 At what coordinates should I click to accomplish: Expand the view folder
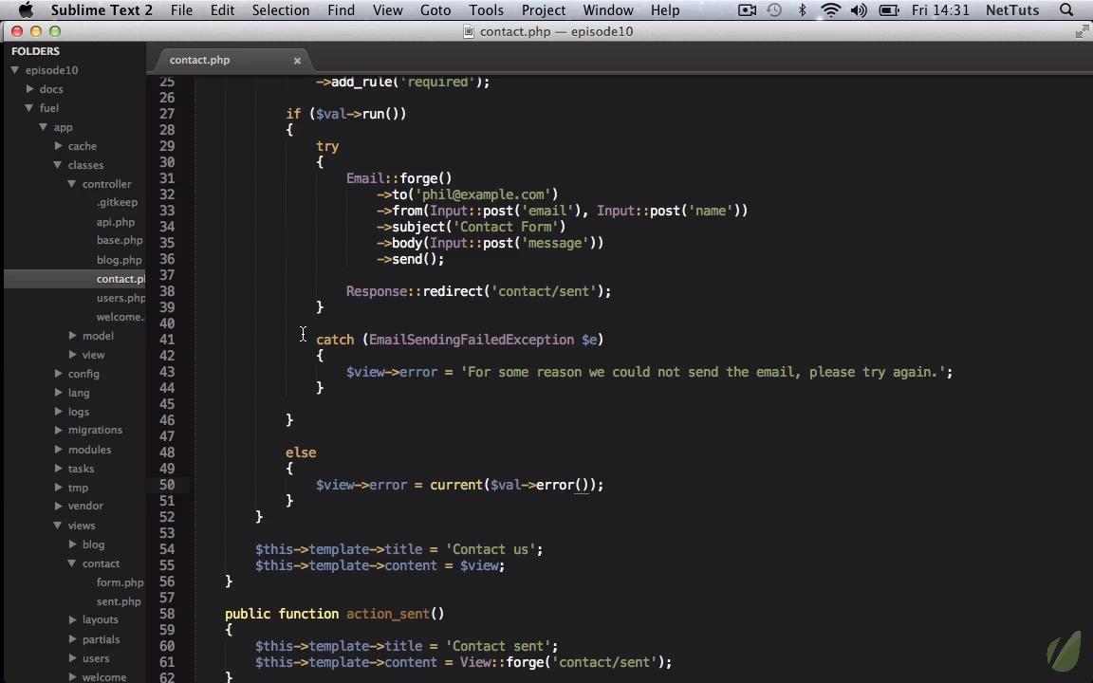tap(72, 354)
